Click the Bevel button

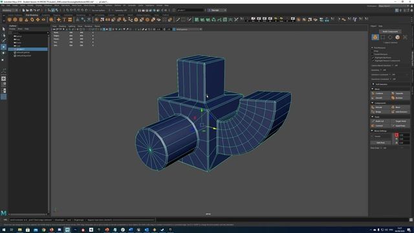(x=400, y=107)
